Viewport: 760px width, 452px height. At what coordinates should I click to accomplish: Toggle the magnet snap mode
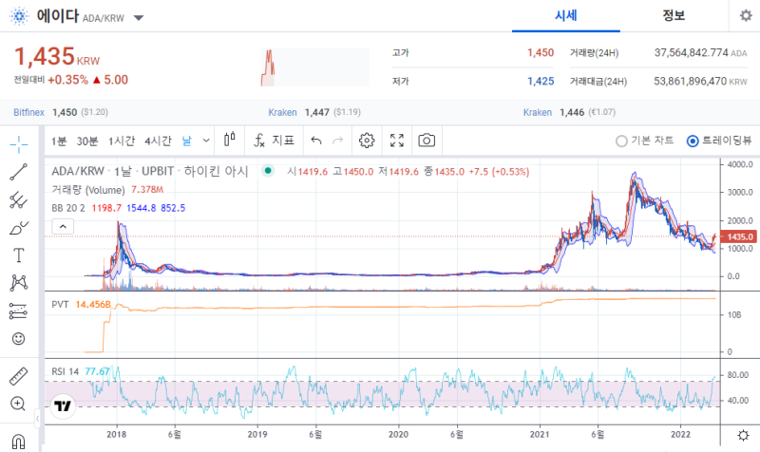(18, 442)
